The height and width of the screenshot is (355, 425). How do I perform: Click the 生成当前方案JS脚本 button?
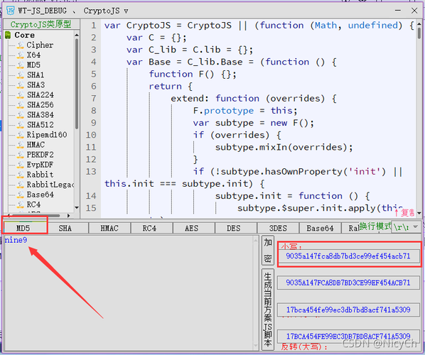[x=268, y=310]
